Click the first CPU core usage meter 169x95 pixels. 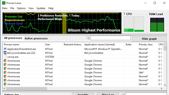(129, 24)
